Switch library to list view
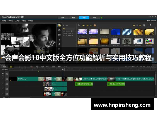Viewport: 157px width, 113px height. pyautogui.click(x=137, y=25)
